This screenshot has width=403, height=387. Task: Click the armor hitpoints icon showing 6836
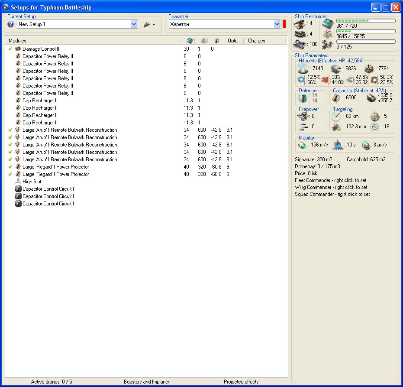pyautogui.click(x=335, y=69)
